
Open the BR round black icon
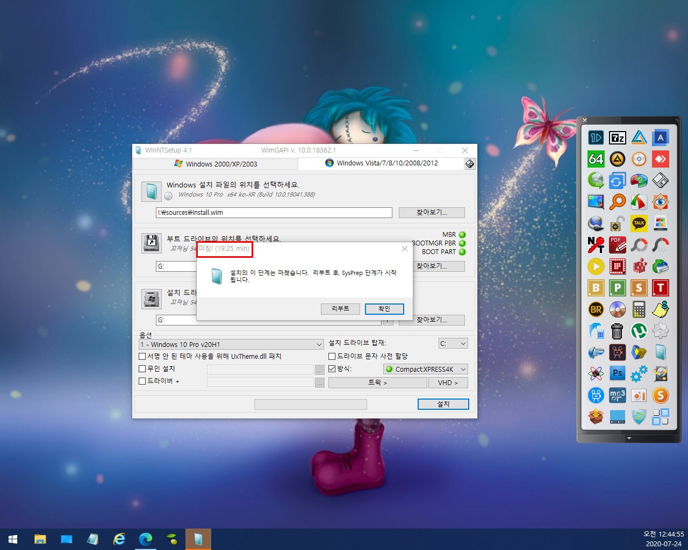point(596,309)
